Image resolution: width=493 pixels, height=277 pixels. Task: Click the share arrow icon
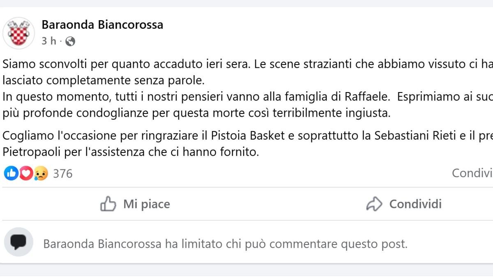(374, 204)
